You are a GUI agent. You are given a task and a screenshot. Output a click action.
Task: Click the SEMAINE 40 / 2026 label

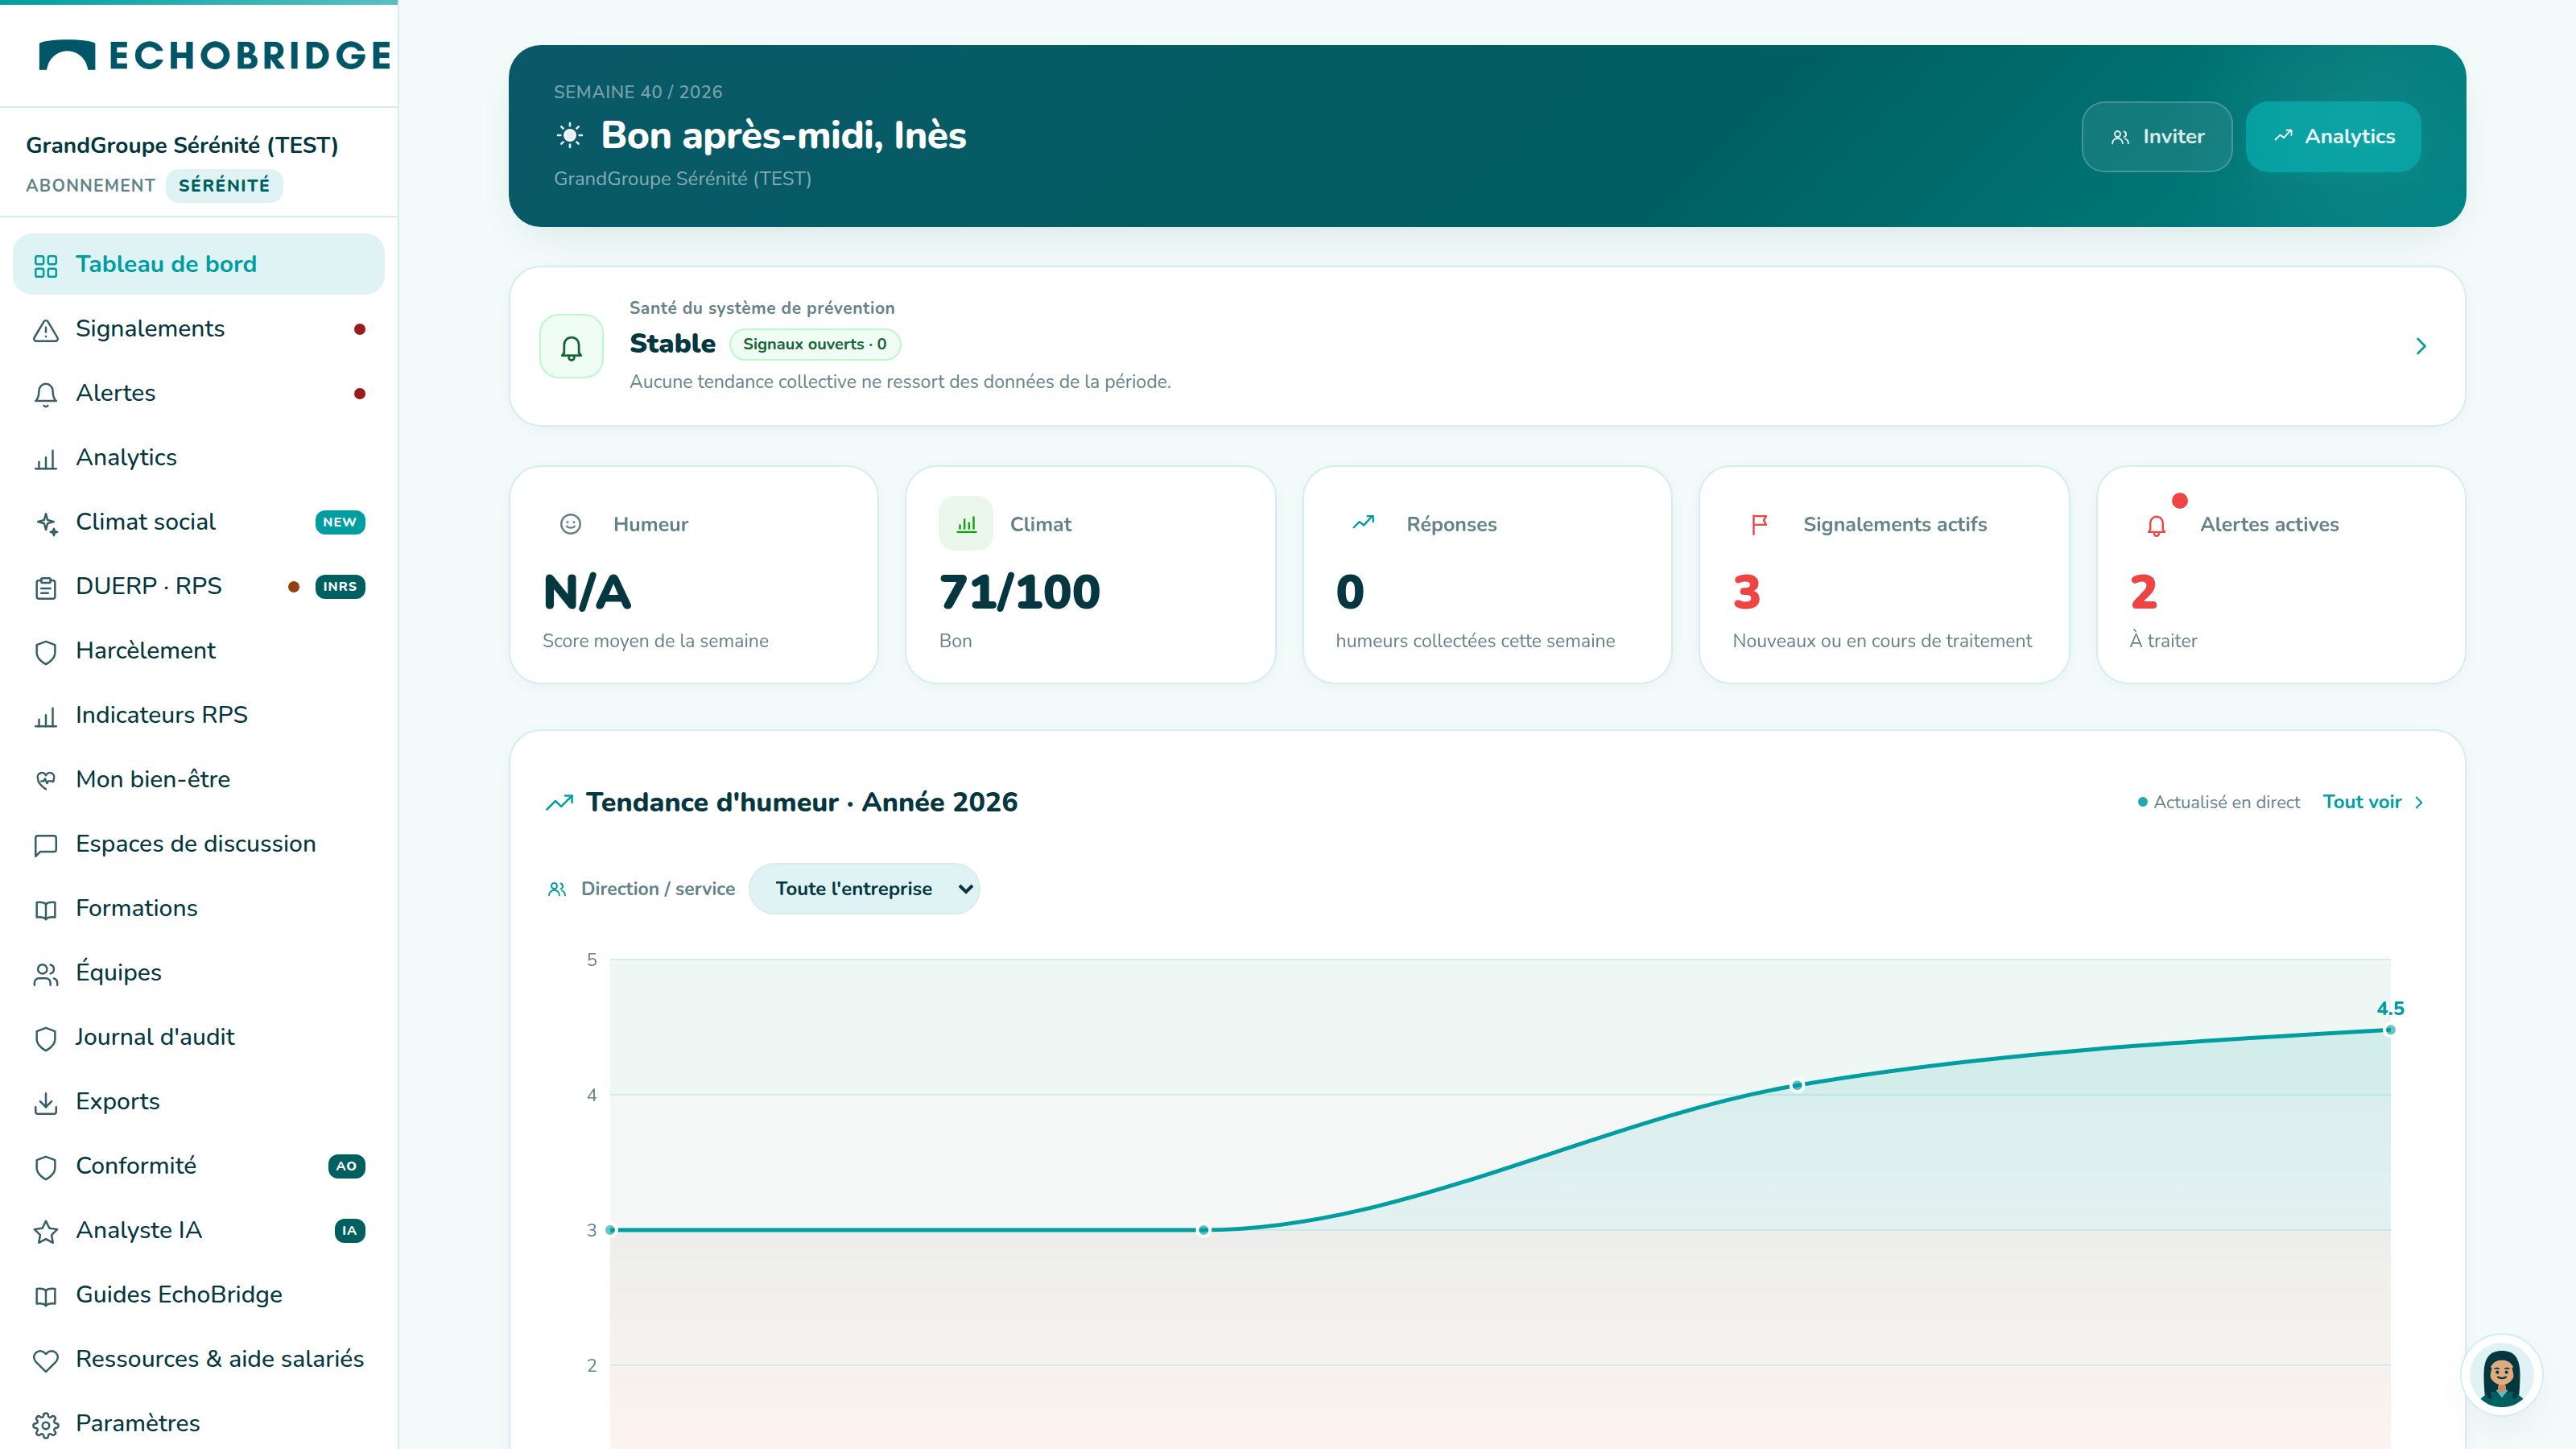[x=638, y=92]
